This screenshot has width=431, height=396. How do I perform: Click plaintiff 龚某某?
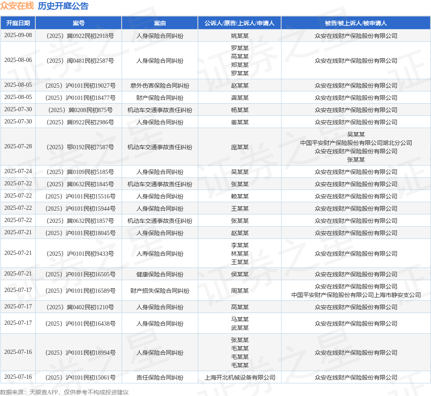pyautogui.click(x=239, y=98)
